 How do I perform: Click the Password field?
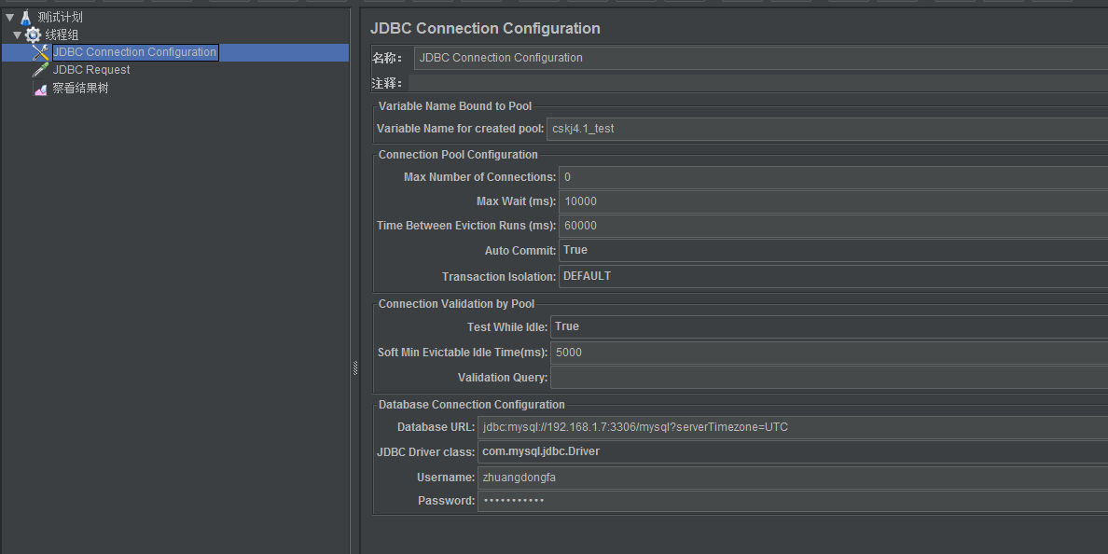point(793,501)
